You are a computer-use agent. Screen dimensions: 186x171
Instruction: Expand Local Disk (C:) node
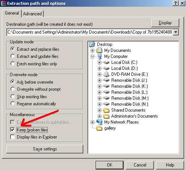pos(99,62)
